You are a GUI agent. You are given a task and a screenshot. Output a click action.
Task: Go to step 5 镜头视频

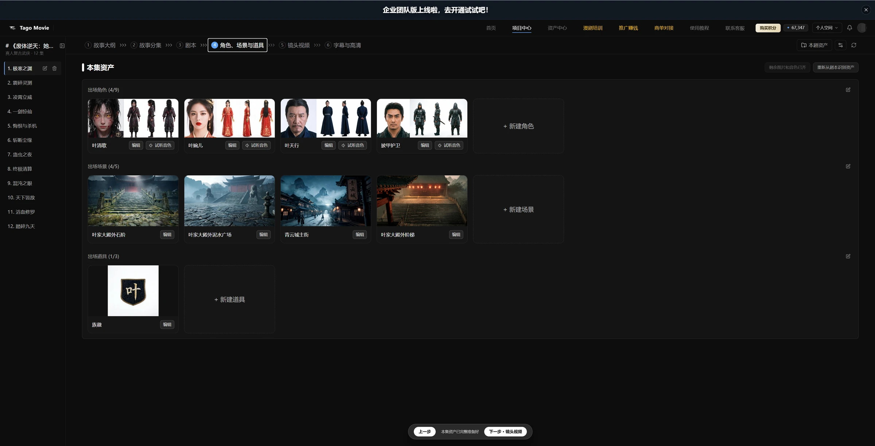click(x=295, y=45)
